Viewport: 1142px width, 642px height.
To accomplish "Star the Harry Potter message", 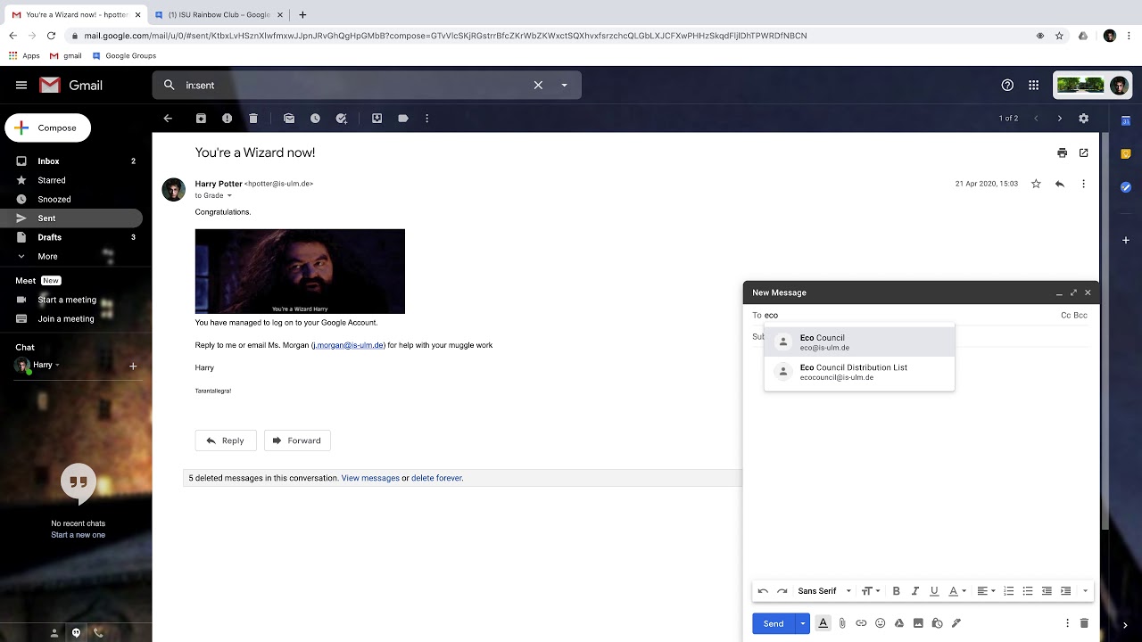I will coord(1036,184).
